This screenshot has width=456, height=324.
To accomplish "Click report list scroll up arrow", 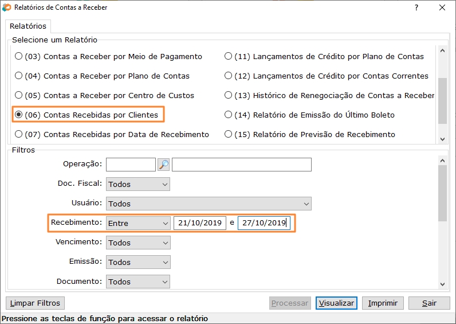I will coord(442,50).
